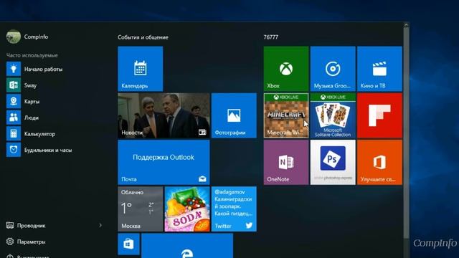Click the scrollbar up arrow
This screenshot has width=459, height=258.
pos(406,25)
